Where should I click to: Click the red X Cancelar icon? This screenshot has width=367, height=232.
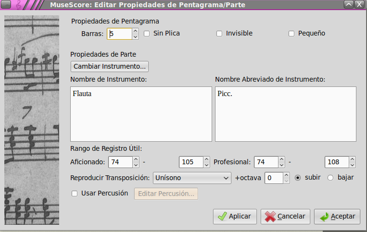click(270, 216)
